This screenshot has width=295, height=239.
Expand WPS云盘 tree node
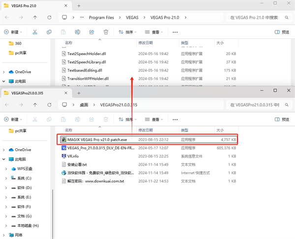point(6,169)
